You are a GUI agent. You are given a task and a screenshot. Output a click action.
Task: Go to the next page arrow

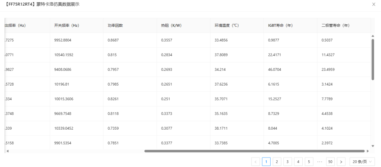[341, 162]
